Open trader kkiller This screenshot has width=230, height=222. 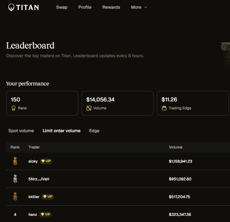point(34,197)
